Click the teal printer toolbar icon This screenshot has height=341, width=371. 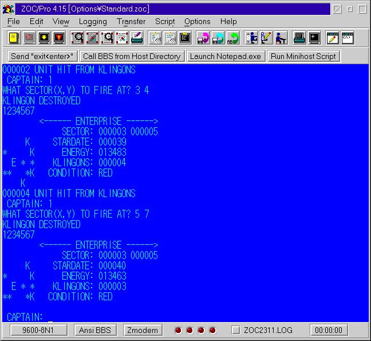299,38
